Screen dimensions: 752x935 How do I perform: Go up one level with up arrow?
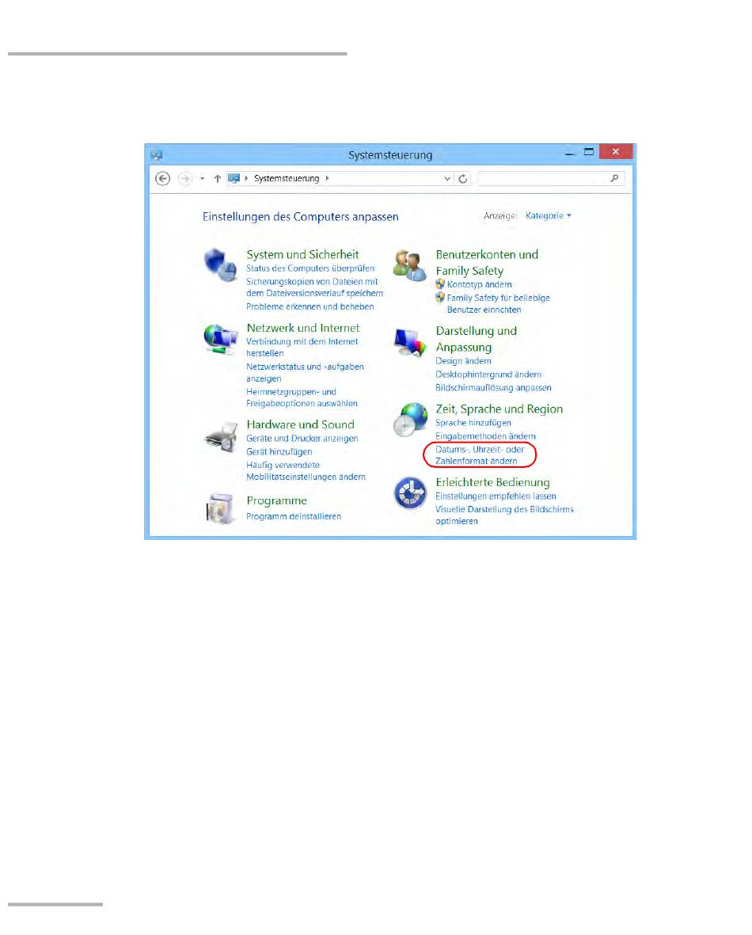[217, 178]
